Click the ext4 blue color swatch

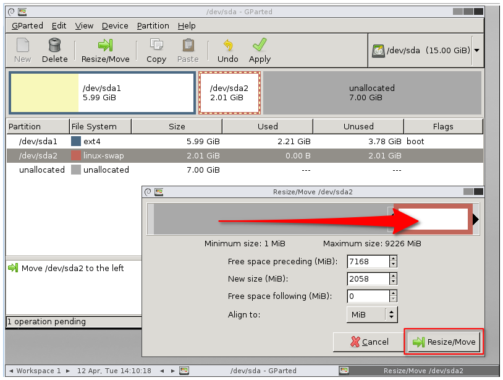[x=76, y=141]
